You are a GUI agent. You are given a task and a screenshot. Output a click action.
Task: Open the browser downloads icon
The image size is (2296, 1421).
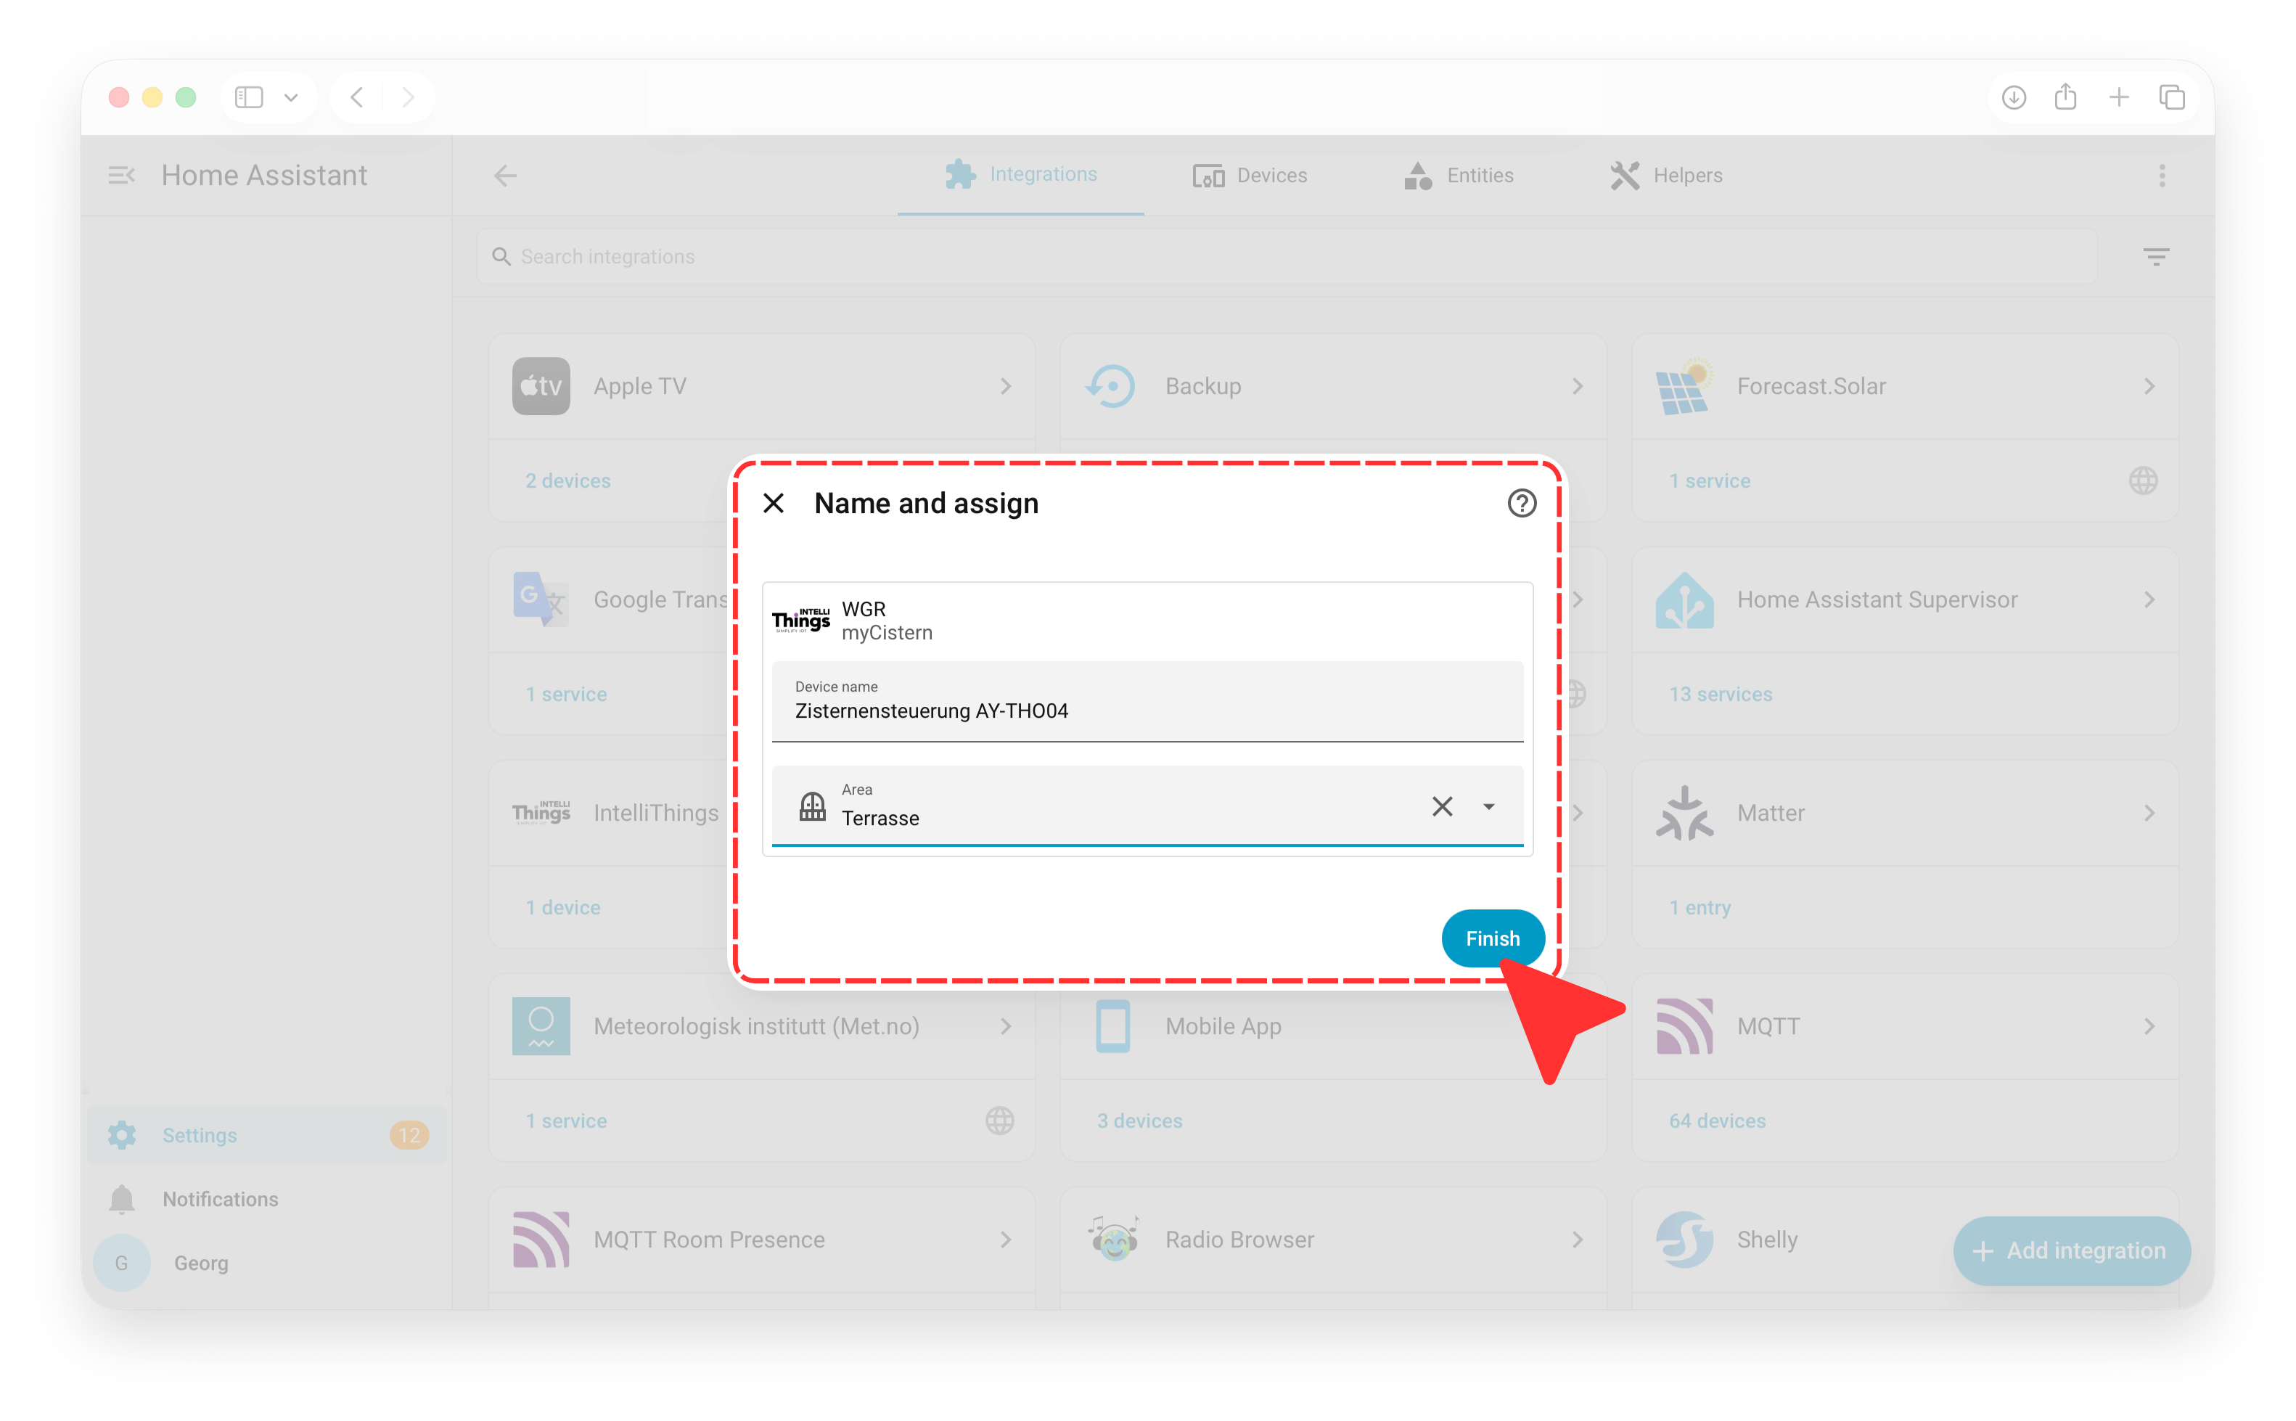[2012, 97]
